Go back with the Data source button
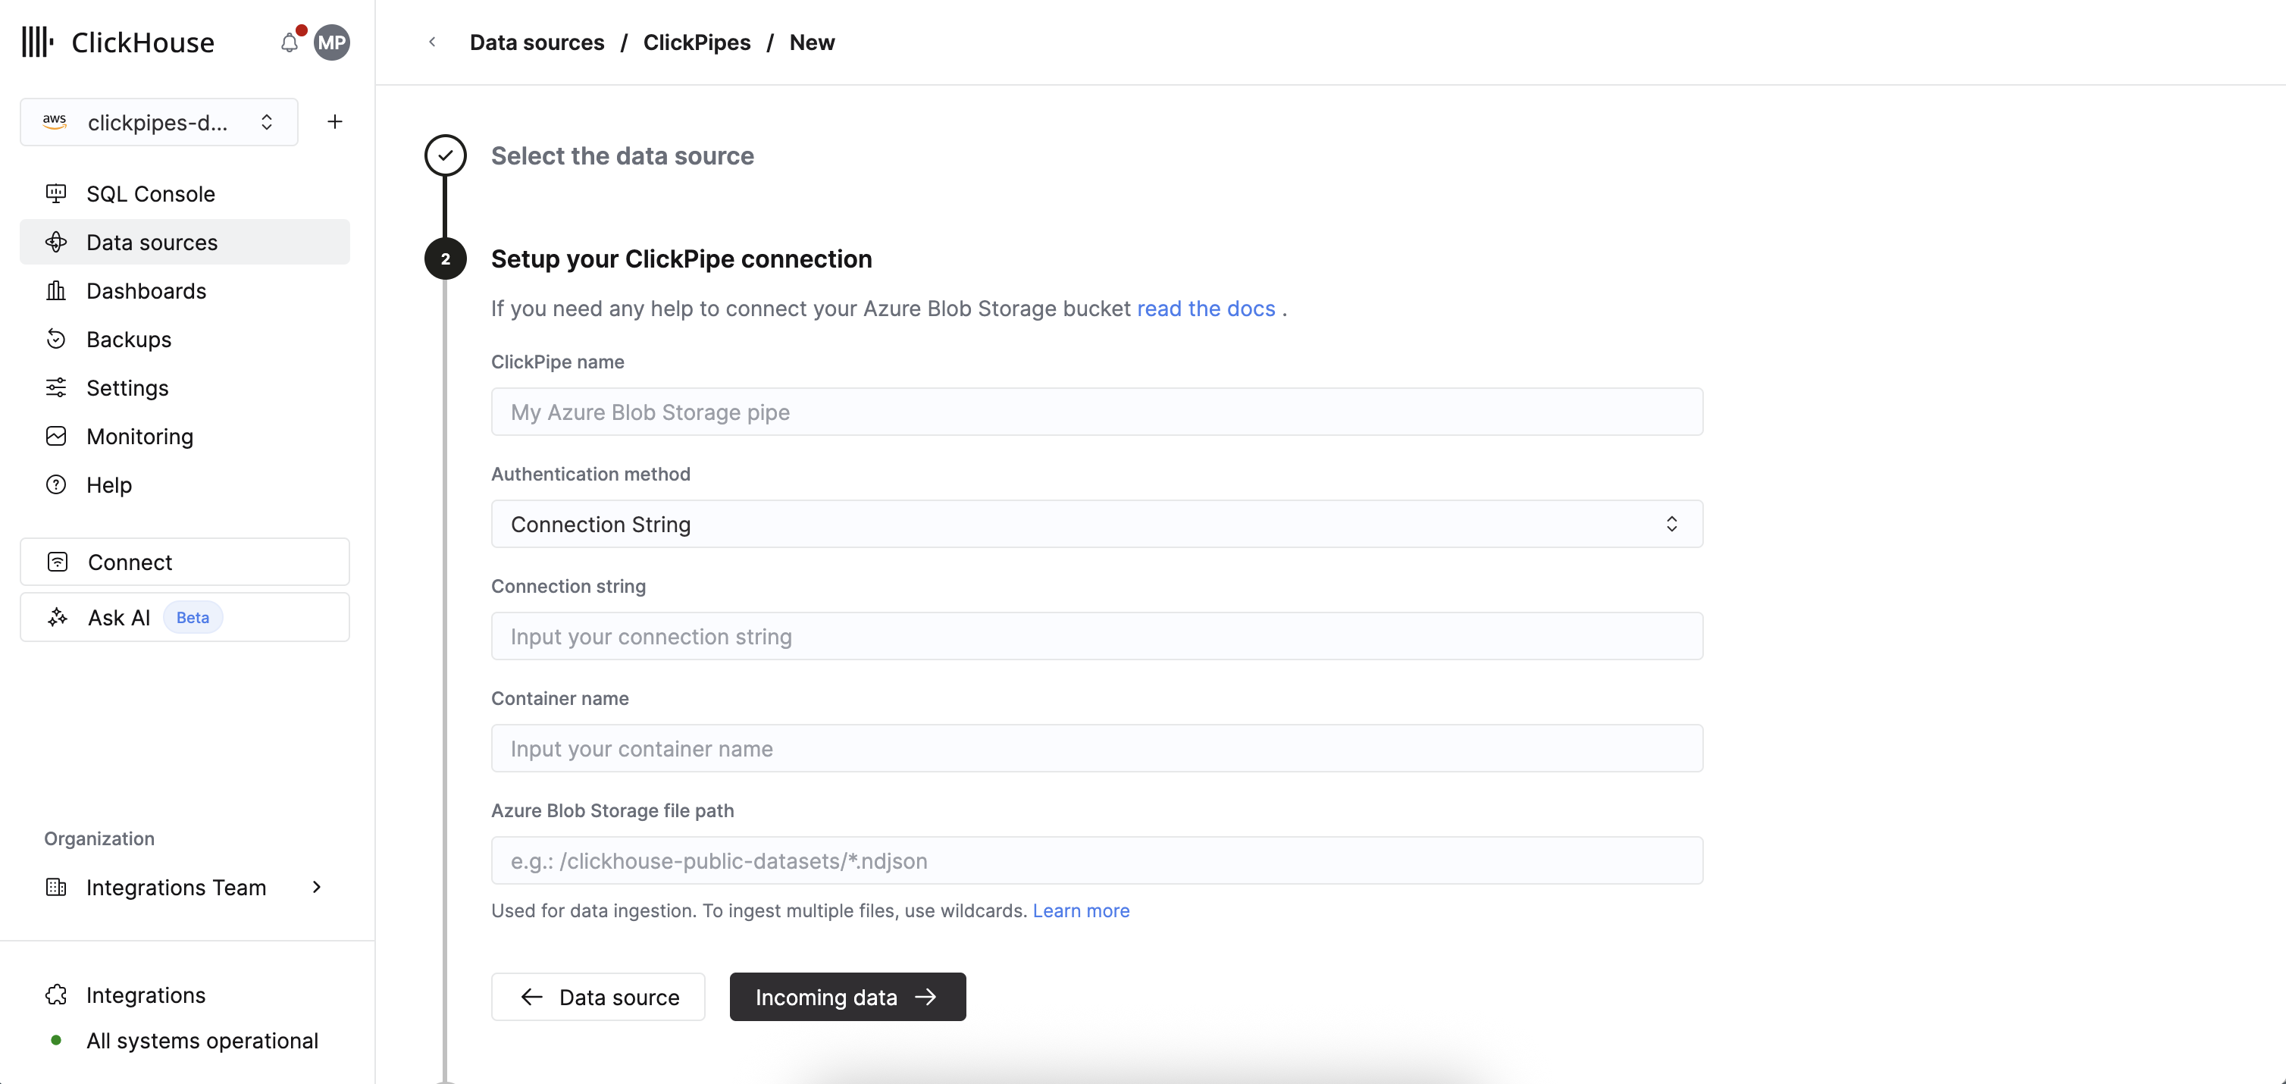Viewport: 2286px width, 1084px height. [598, 996]
